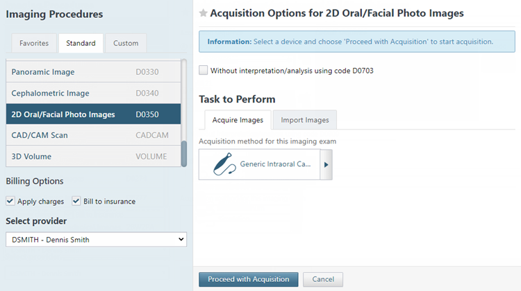Click the procedures list scrollbar thumb
Image resolution: width=521 pixels, height=291 pixels.
[x=184, y=154]
